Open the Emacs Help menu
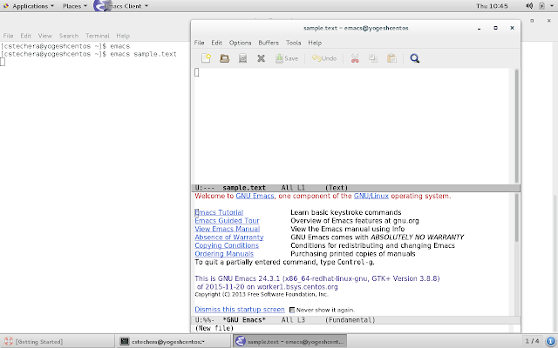Viewport: 558px width, 348px height. click(x=315, y=43)
